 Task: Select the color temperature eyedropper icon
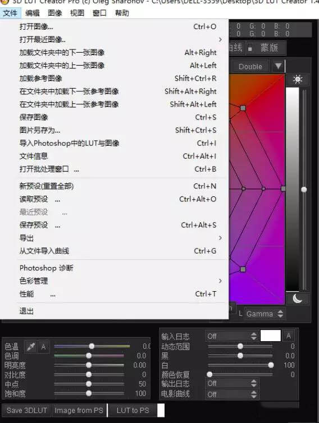[x=31, y=346]
